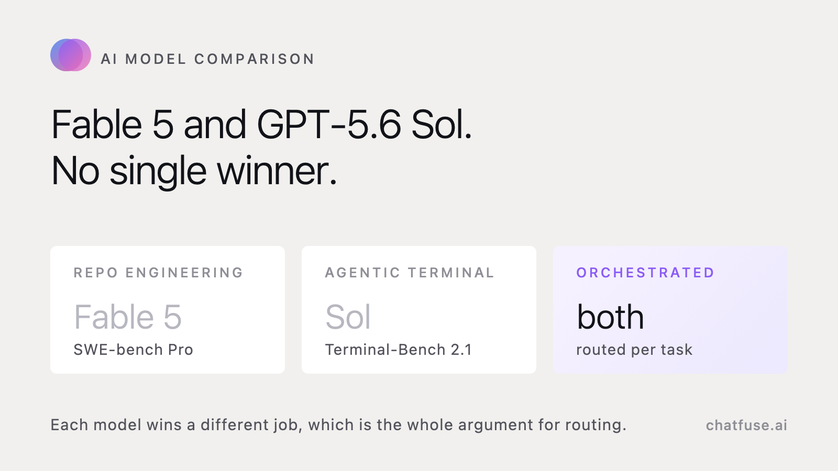Open the REPO ENGINEERING card
Viewport: 838px width, 471px height.
(168, 310)
